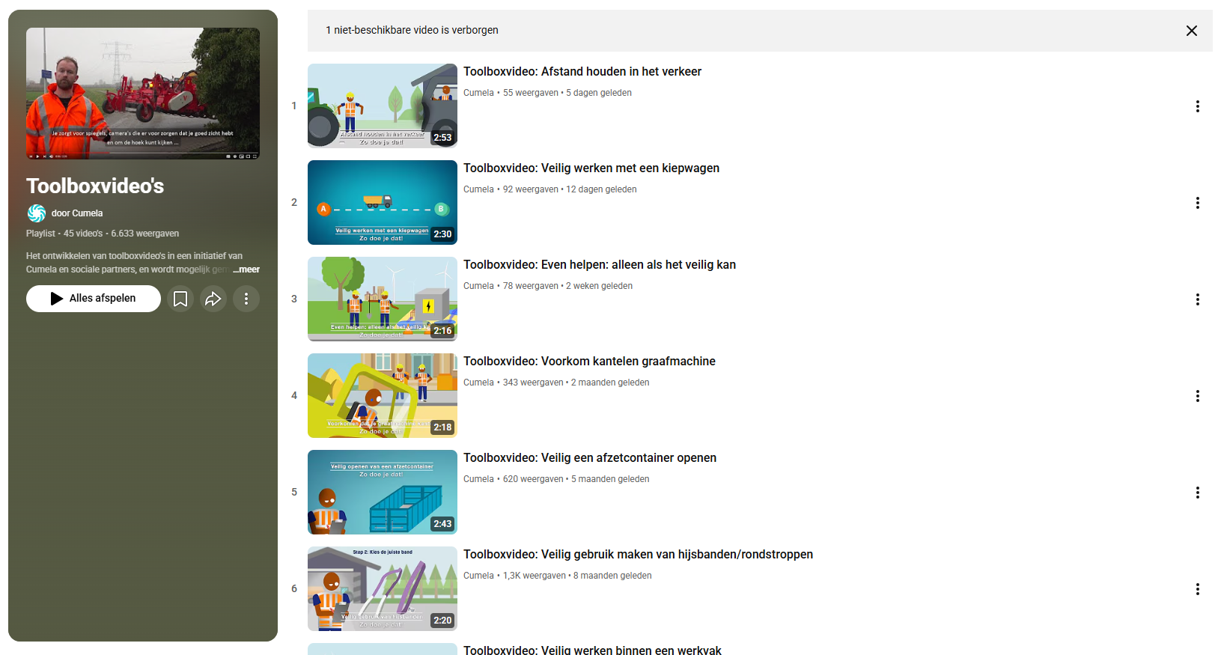The width and height of the screenshot is (1224, 655).
Task: Open thumbnail of Afstand houden in het verkeer
Action: click(383, 106)
